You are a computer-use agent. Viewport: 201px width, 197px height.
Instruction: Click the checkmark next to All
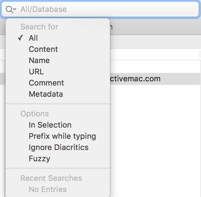click(x=20, y=38)
